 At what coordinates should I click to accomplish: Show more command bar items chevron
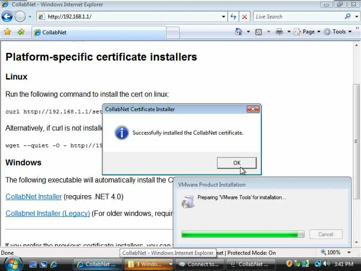tap(357, 28)
